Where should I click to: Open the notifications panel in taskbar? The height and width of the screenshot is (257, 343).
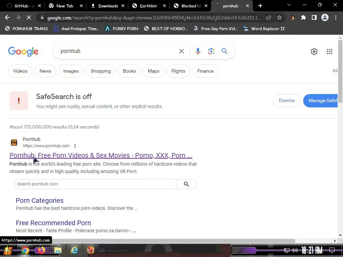point(332,250)
